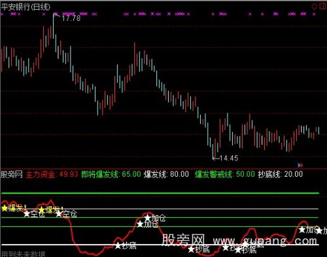Select the 平安银行(日线) chart title

(x=26, y=7)
